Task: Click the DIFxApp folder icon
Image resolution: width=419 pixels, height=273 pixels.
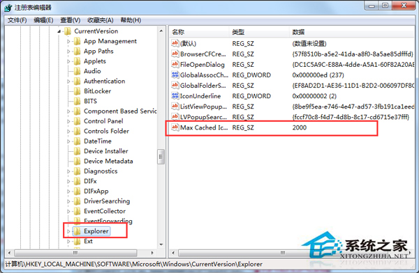Action: point(77,191)
